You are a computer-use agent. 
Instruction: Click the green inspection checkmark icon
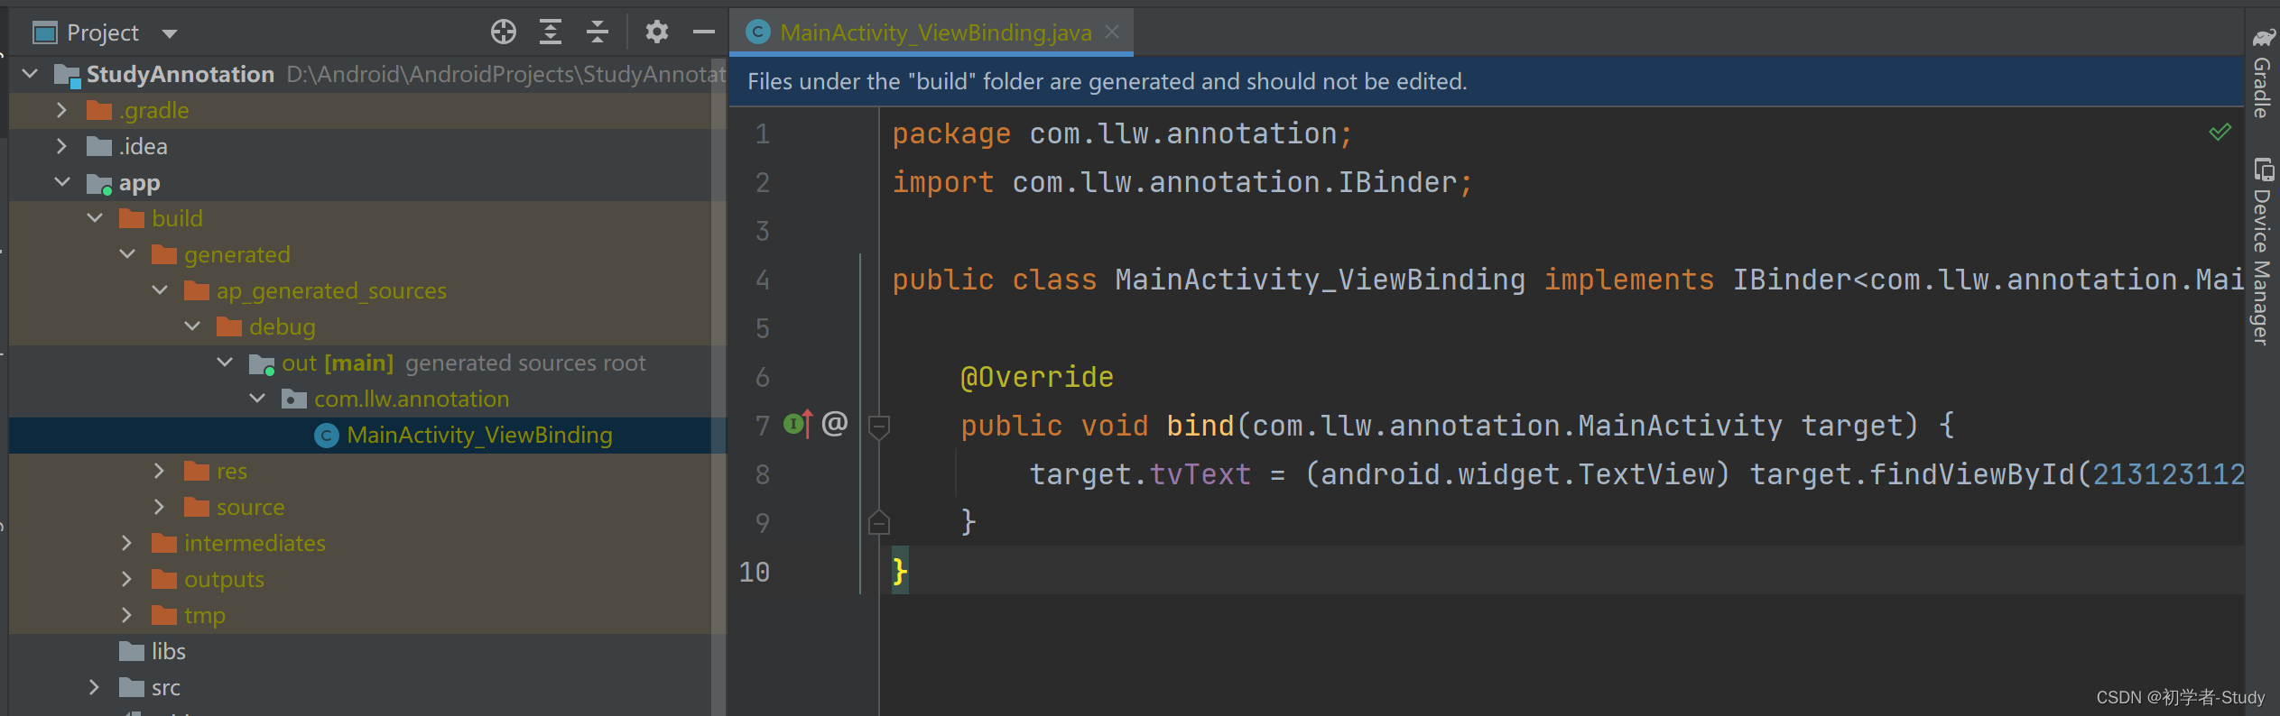[2220, 133]
